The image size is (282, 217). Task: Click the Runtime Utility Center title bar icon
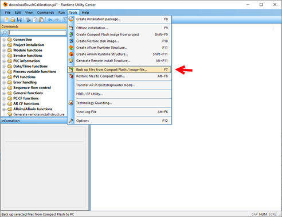pyautogui.click(x=5, y=5)
